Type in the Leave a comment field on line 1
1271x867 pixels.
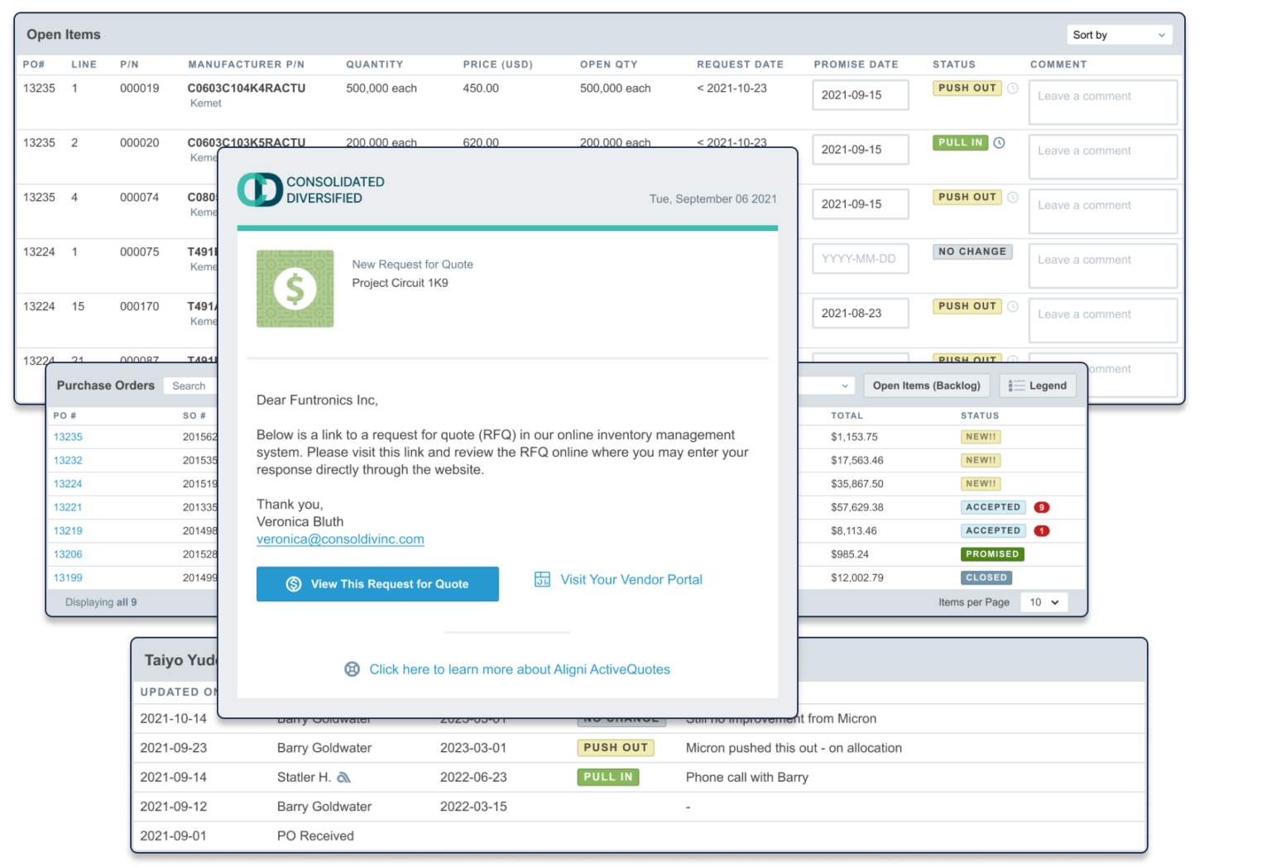[1103, 101]
